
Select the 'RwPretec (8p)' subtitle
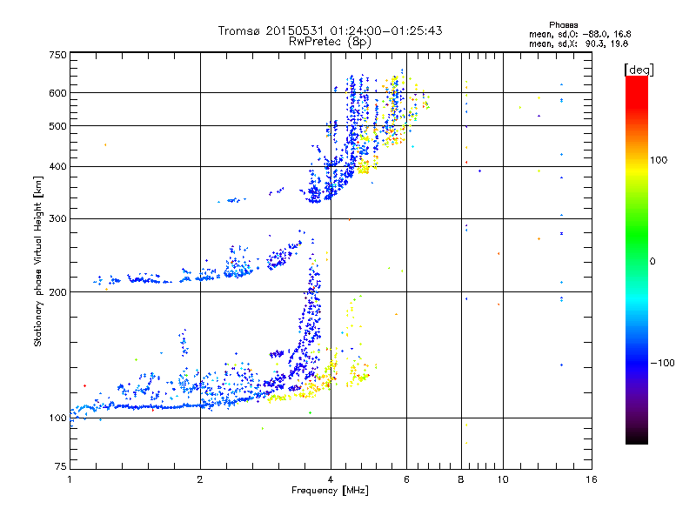pyautogui.click(x=330, y=42)
